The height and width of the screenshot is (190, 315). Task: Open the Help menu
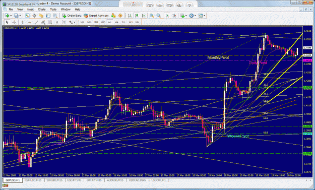point(78,10)
